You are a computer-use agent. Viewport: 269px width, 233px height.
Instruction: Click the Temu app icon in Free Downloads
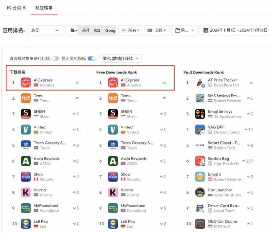click(x=113, y=98)
